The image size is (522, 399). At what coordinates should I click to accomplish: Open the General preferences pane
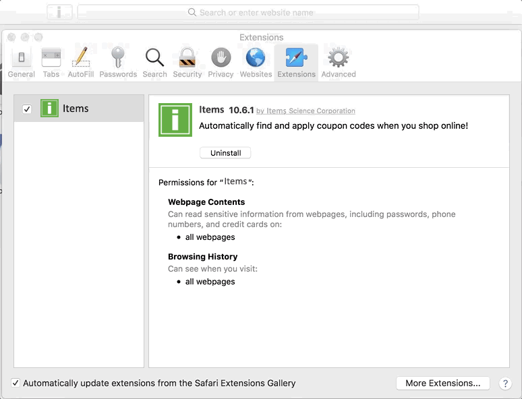tap(22, 63)
